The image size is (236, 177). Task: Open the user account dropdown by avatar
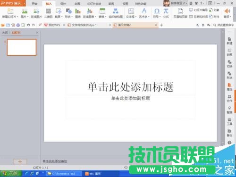coord(176,3)
